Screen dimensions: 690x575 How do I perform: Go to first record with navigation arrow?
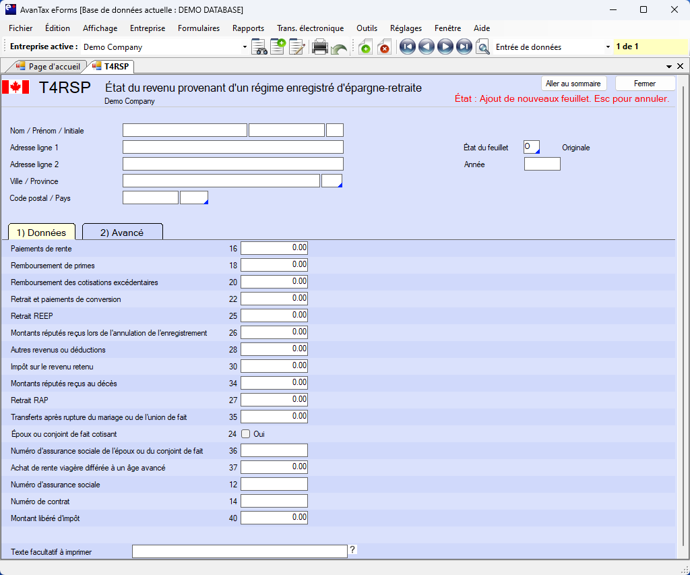pyautogui.click(x=407, y=47)
